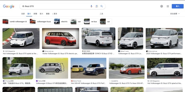This screenshot has width=185, height=92.
Task: Open '2025 Volkswagen ID. Buzz GTX performanc...' link
Action: point(164,54)
